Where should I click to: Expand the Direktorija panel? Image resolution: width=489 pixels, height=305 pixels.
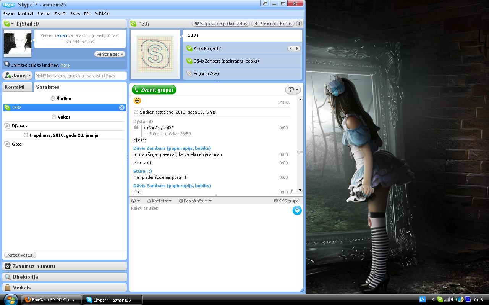(x=64, y=277)
